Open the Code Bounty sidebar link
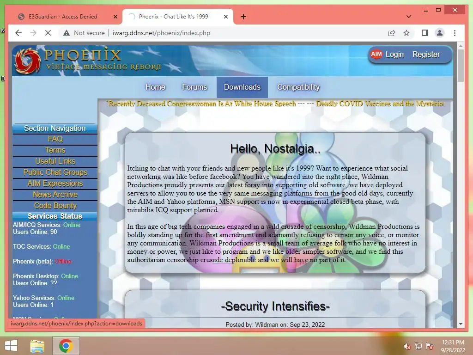The image size is (473, 355). pos(55,206)
